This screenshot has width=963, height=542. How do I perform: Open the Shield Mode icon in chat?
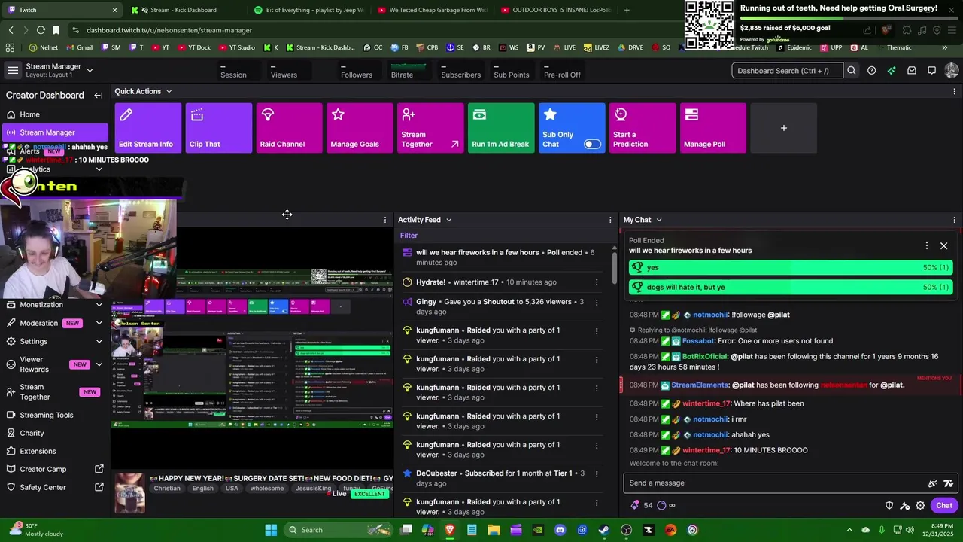pos(889,506)
